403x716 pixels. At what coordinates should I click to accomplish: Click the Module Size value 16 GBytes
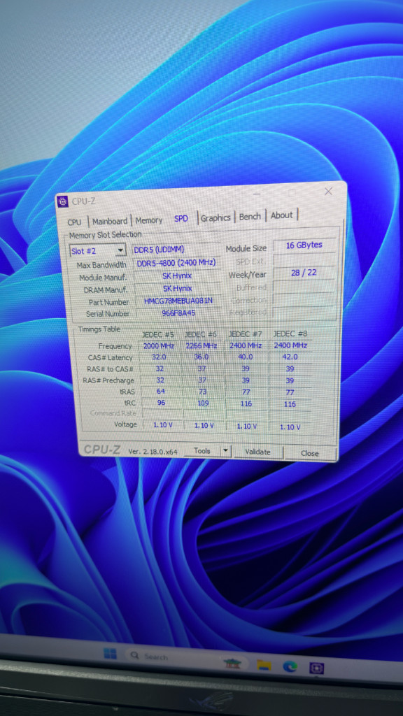[304, 245]
